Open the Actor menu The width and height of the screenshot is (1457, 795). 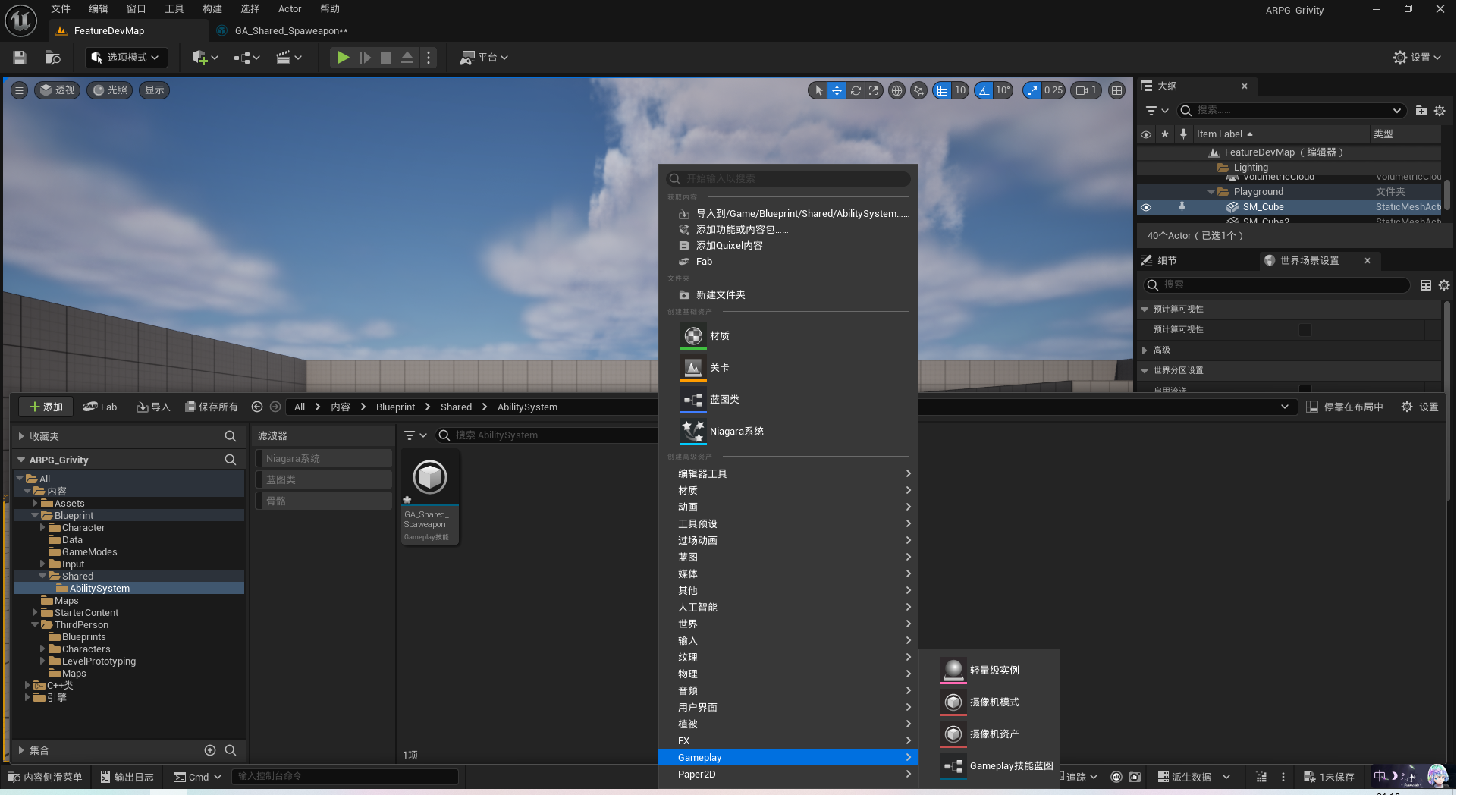coord(290,9)
